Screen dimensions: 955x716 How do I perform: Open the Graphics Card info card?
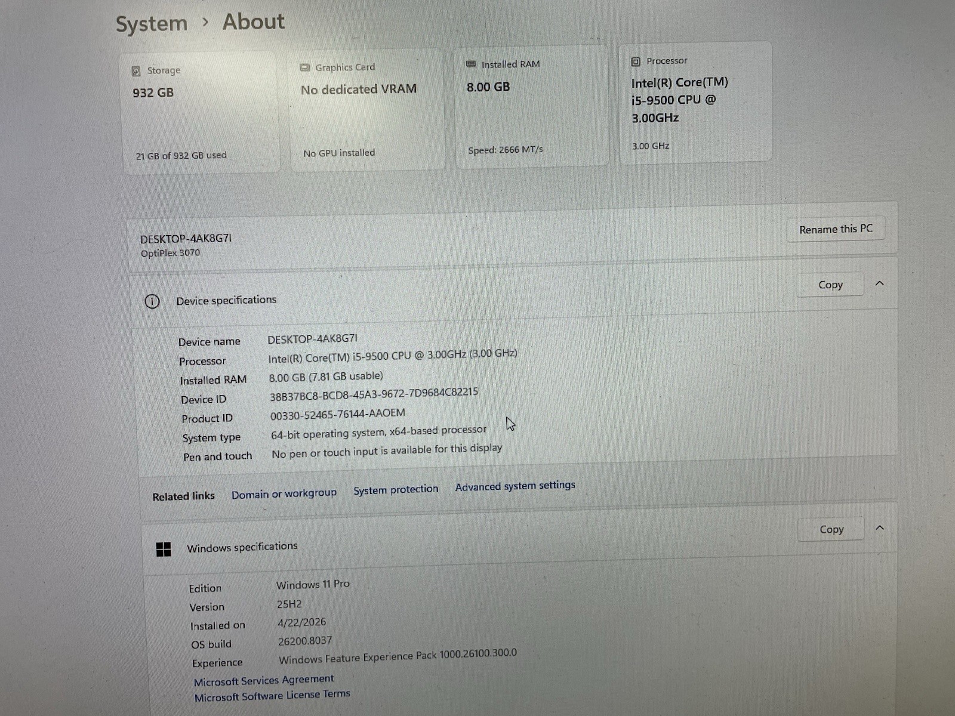[x=366, y=110]
